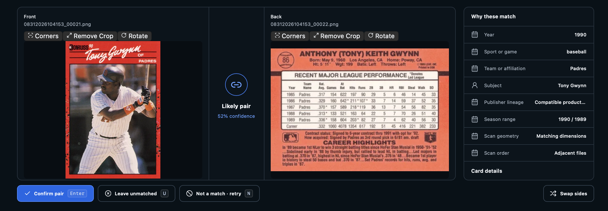The height and width of the screenshot is (211, 608).
Task: Click the calendar icon beside Publisher lineage
Action: coord(475,102)
